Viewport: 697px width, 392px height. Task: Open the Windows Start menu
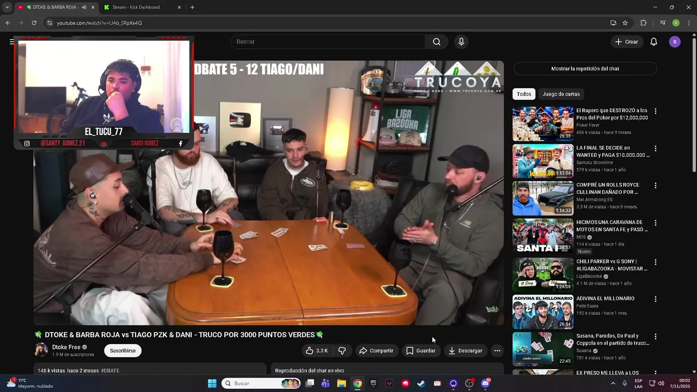coord(212,383)
